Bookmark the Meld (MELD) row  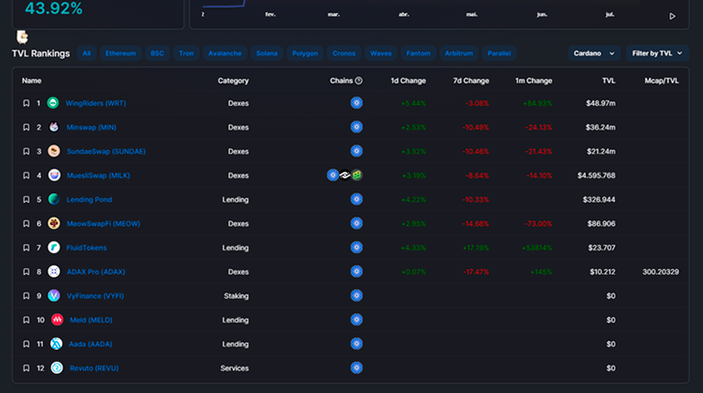[26, 320]
